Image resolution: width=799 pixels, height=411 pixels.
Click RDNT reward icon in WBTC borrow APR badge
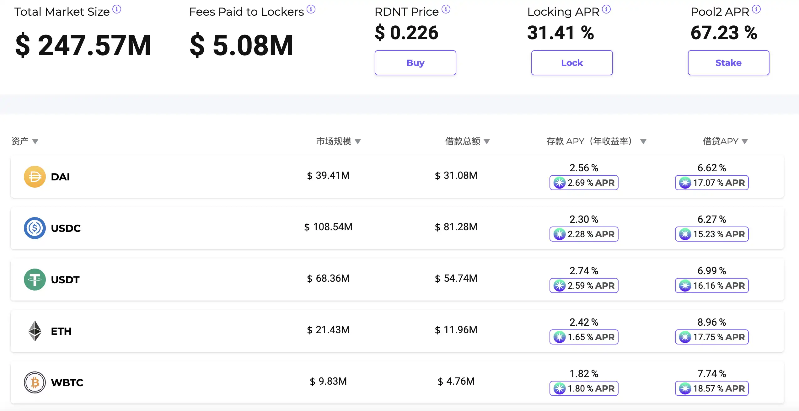click(x=685, y=388)
